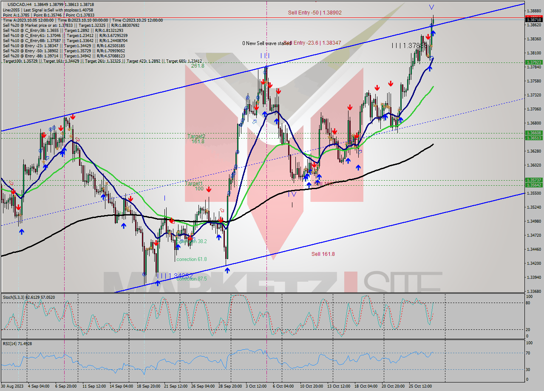Image resolution: width=544 pixels, height=391 pixels.
Task: Click the blue V marker above latest candle
Action: pos(432,7)
